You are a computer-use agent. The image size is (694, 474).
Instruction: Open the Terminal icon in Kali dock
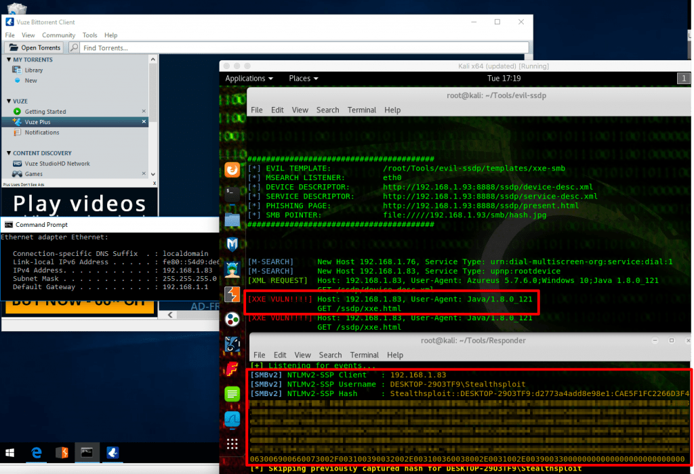click(232, 193)
